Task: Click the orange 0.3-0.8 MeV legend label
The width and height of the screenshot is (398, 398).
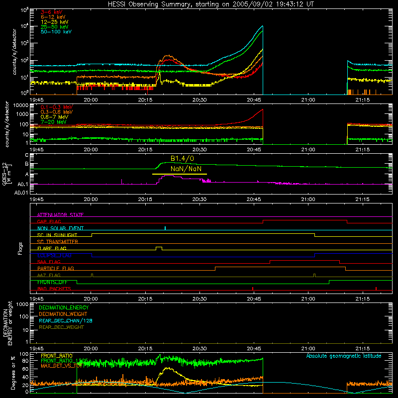Action: pos(57,112)
